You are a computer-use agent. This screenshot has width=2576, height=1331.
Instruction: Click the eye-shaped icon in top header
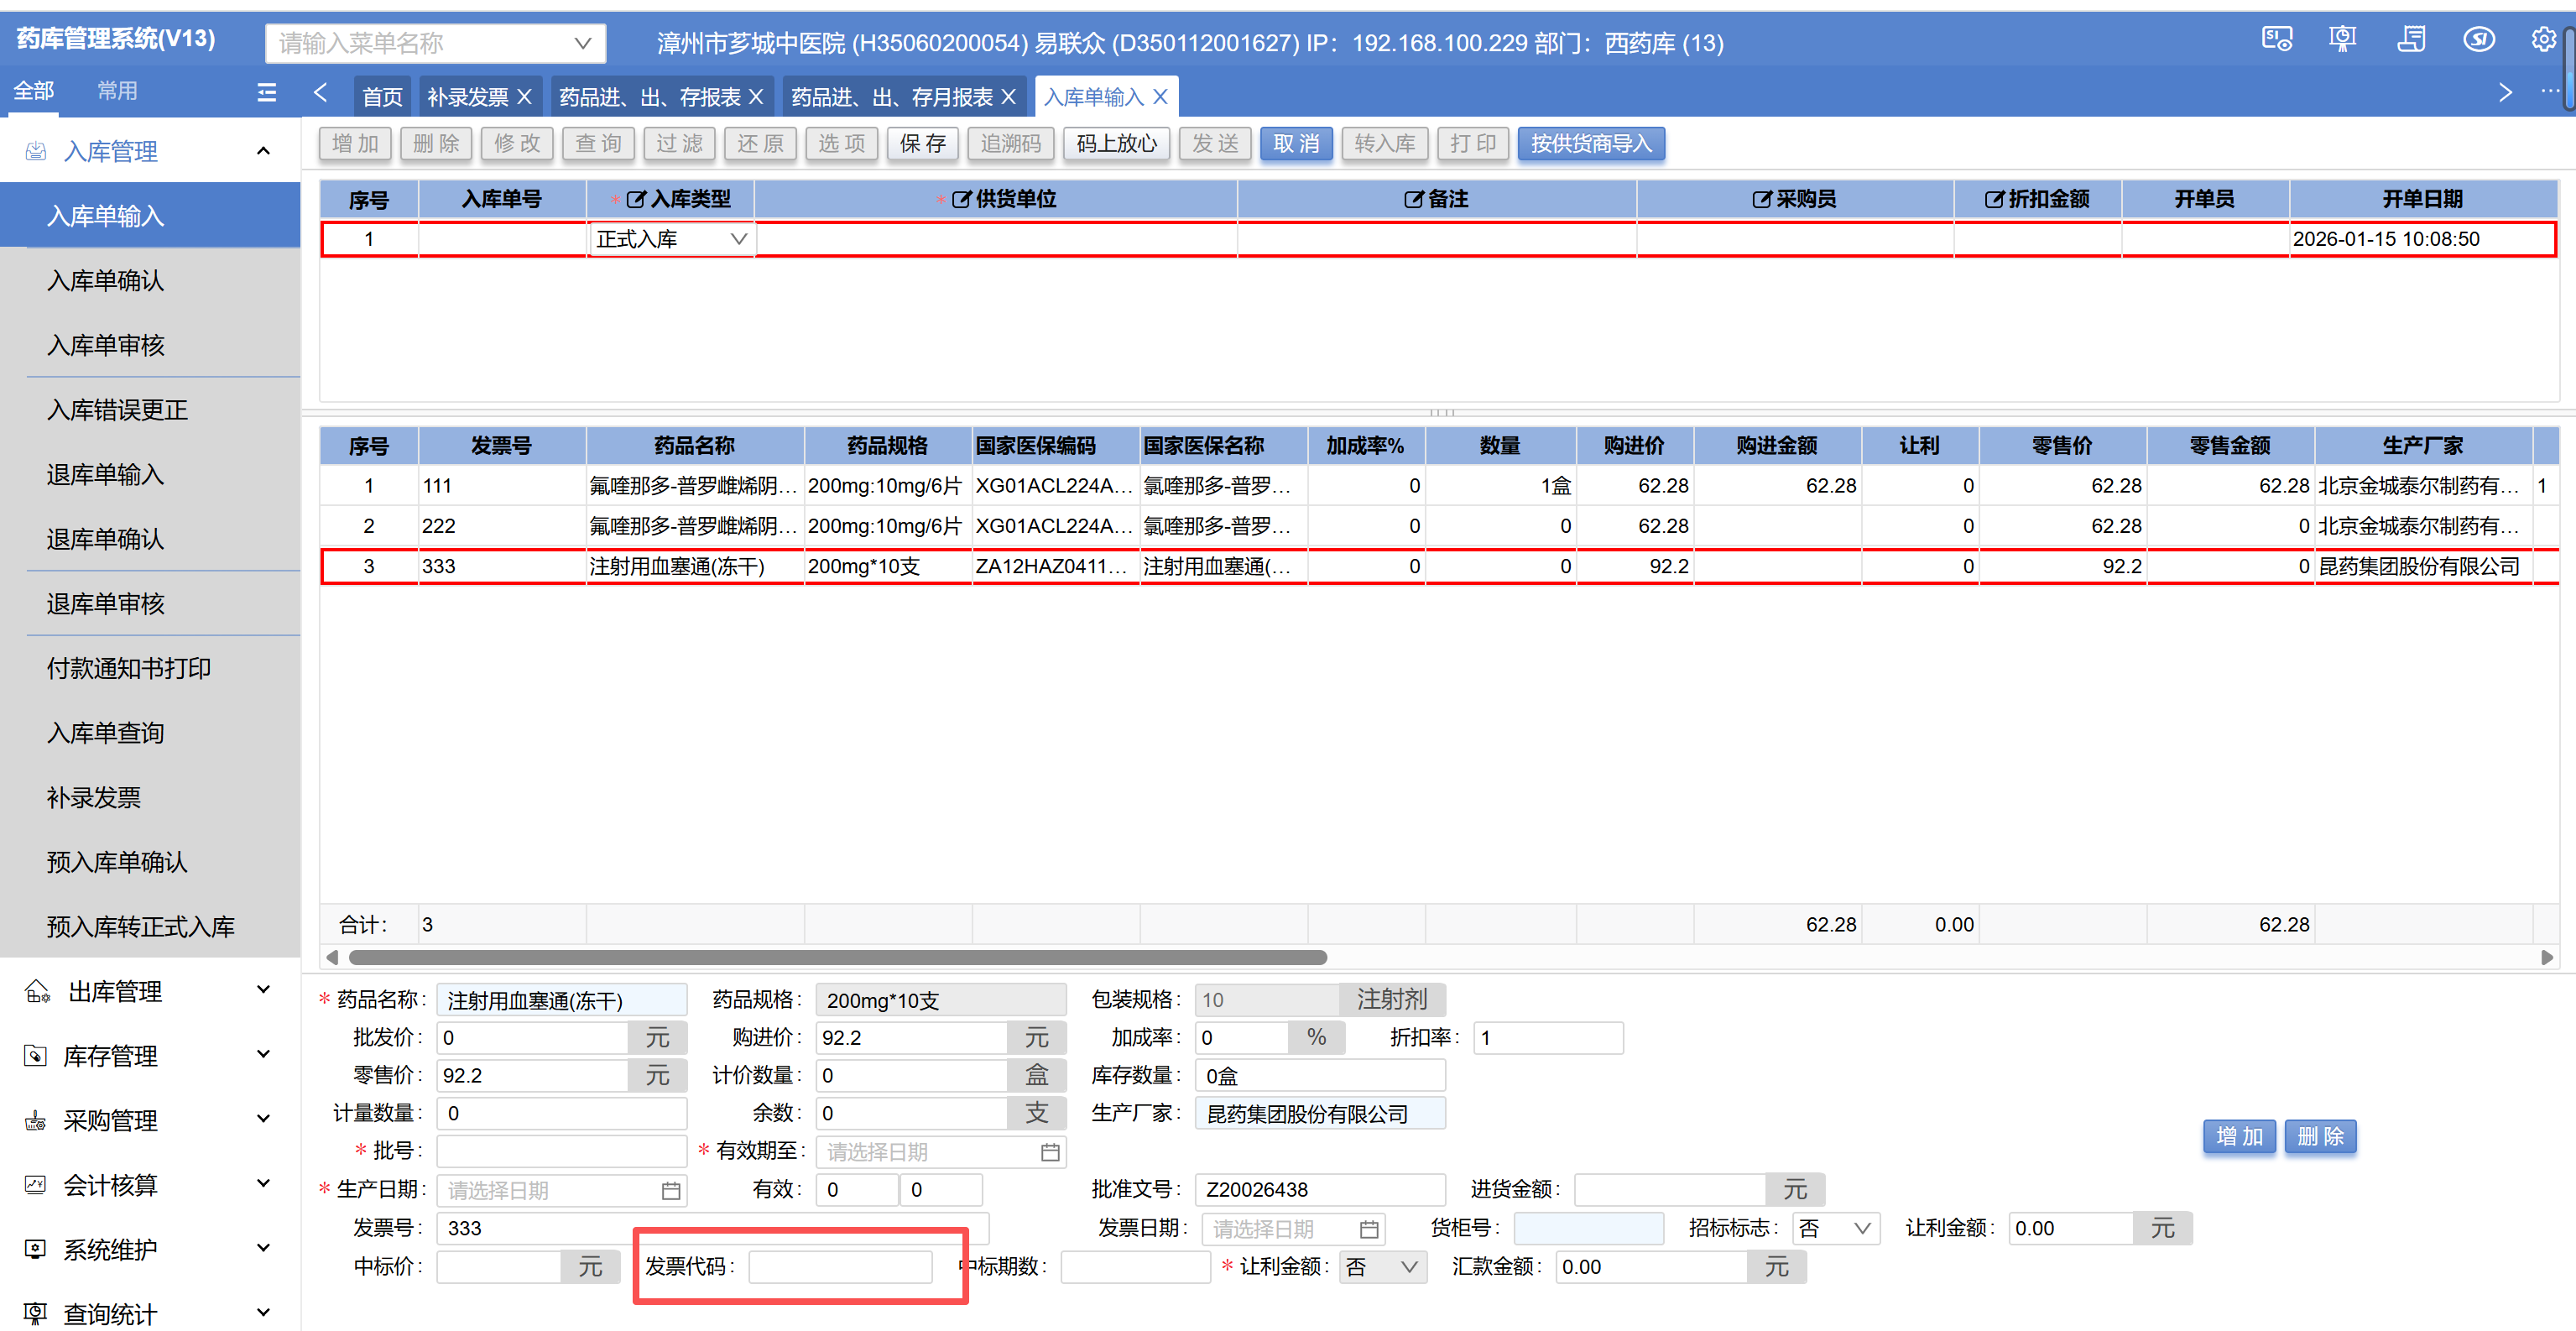[x=2477, y=40]
